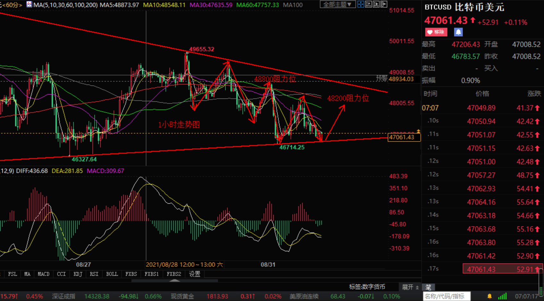Switch to the KDJ indicator tab
The image size is (544, 301).
(x=78, y=274)
